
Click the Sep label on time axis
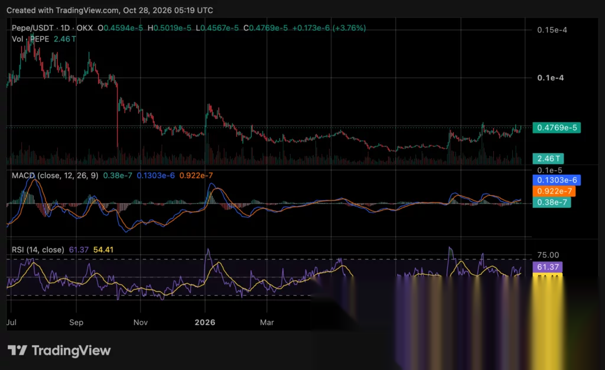pyautogui.click(x=76, y=322)
